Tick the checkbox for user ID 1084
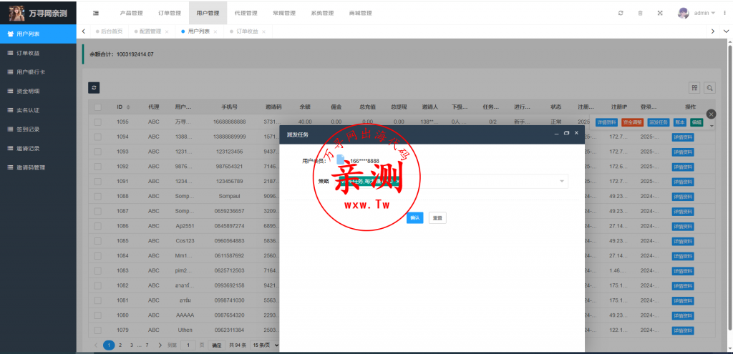Image resolution: width=733 pixels, height=354 pixels. coord(97,256)
